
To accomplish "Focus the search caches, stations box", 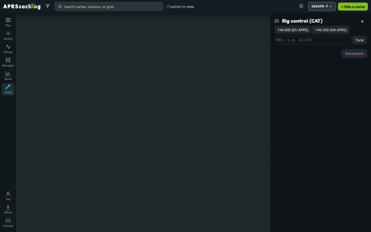I will 109,6.
